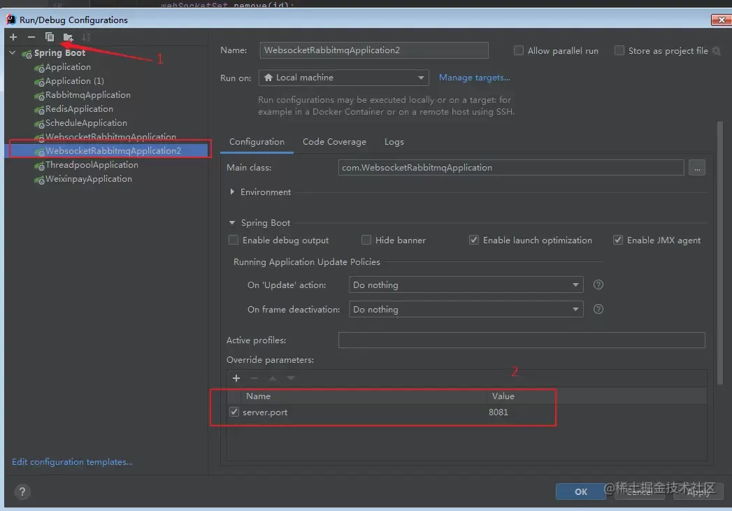Click help icon beside 'Update' action dropdown
Viewport: 732px width, 511px height.
click(598, 285)
